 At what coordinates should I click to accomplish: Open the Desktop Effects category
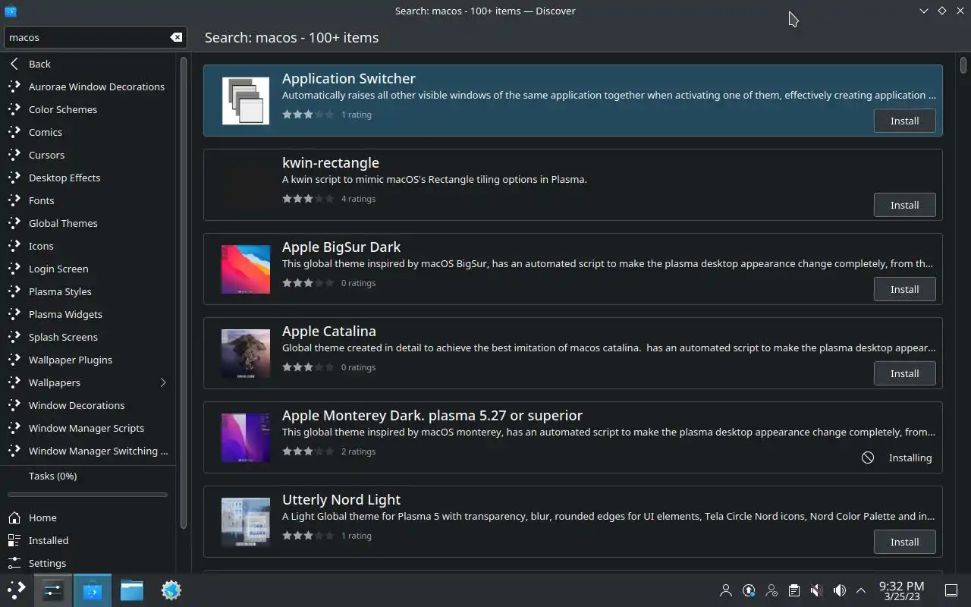88,178
